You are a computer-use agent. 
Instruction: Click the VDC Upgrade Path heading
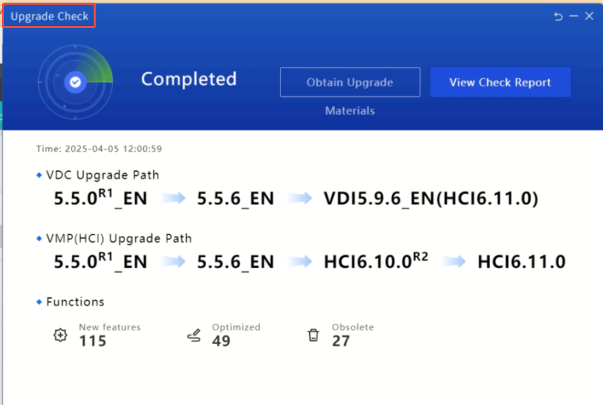coord(102,175)
